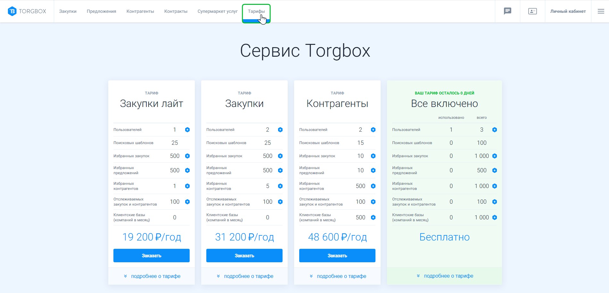Image resolution: width=609 pixels, height=293 pixels.
Task: Open Личный кабинет
Action: pos(568,11)
